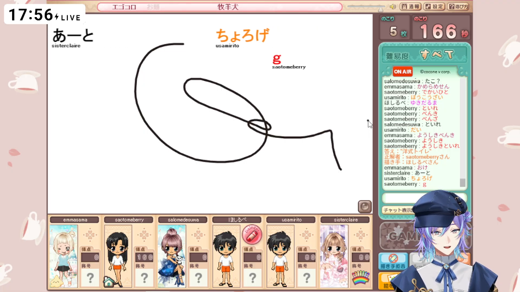The width and height of the screenshot is (520, 292).
Task: Click the sisterclaire name label on player card
Action: 345,220
